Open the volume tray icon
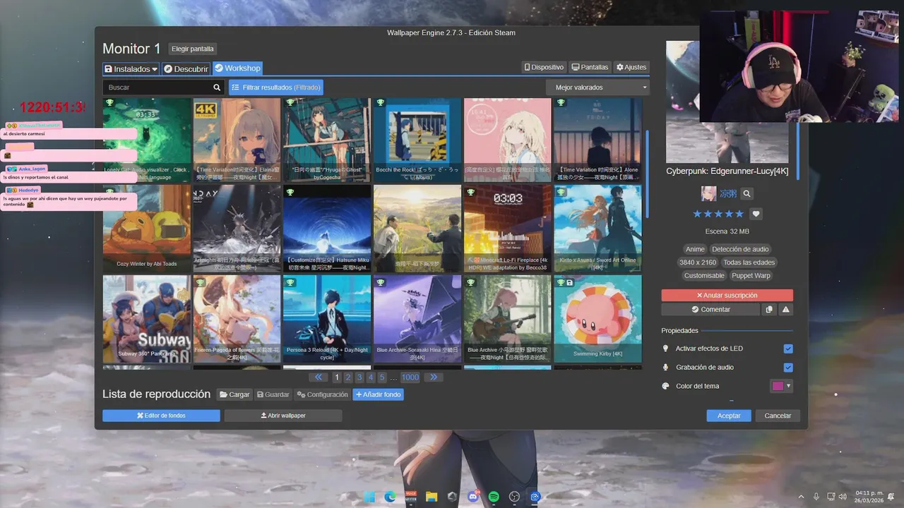This screenshot has height=508, width=904. tap(843, 497)
